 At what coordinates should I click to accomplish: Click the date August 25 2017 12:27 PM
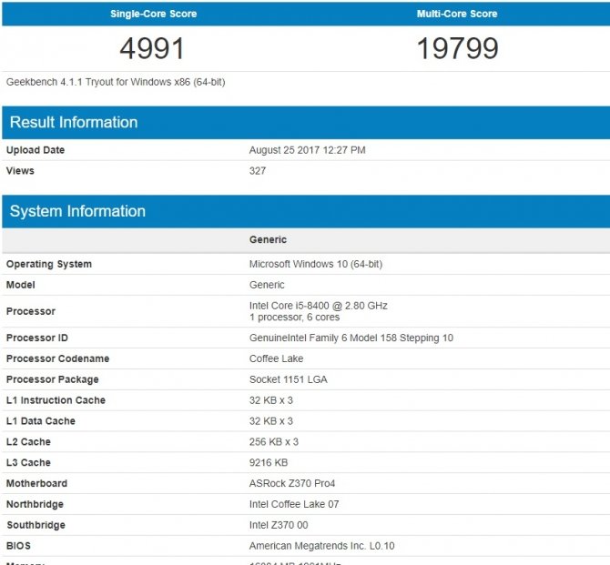point(308,150)
